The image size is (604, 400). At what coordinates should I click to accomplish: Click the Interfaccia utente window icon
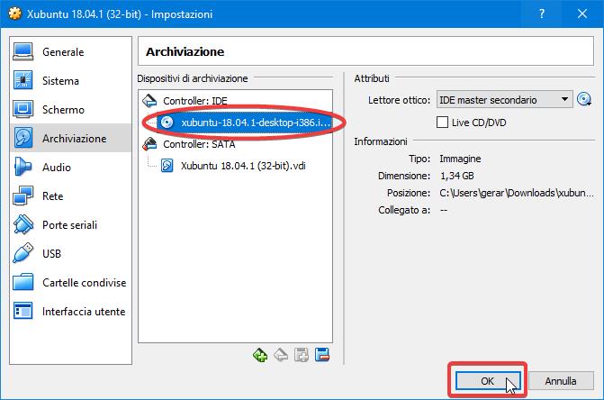(23, 311)
